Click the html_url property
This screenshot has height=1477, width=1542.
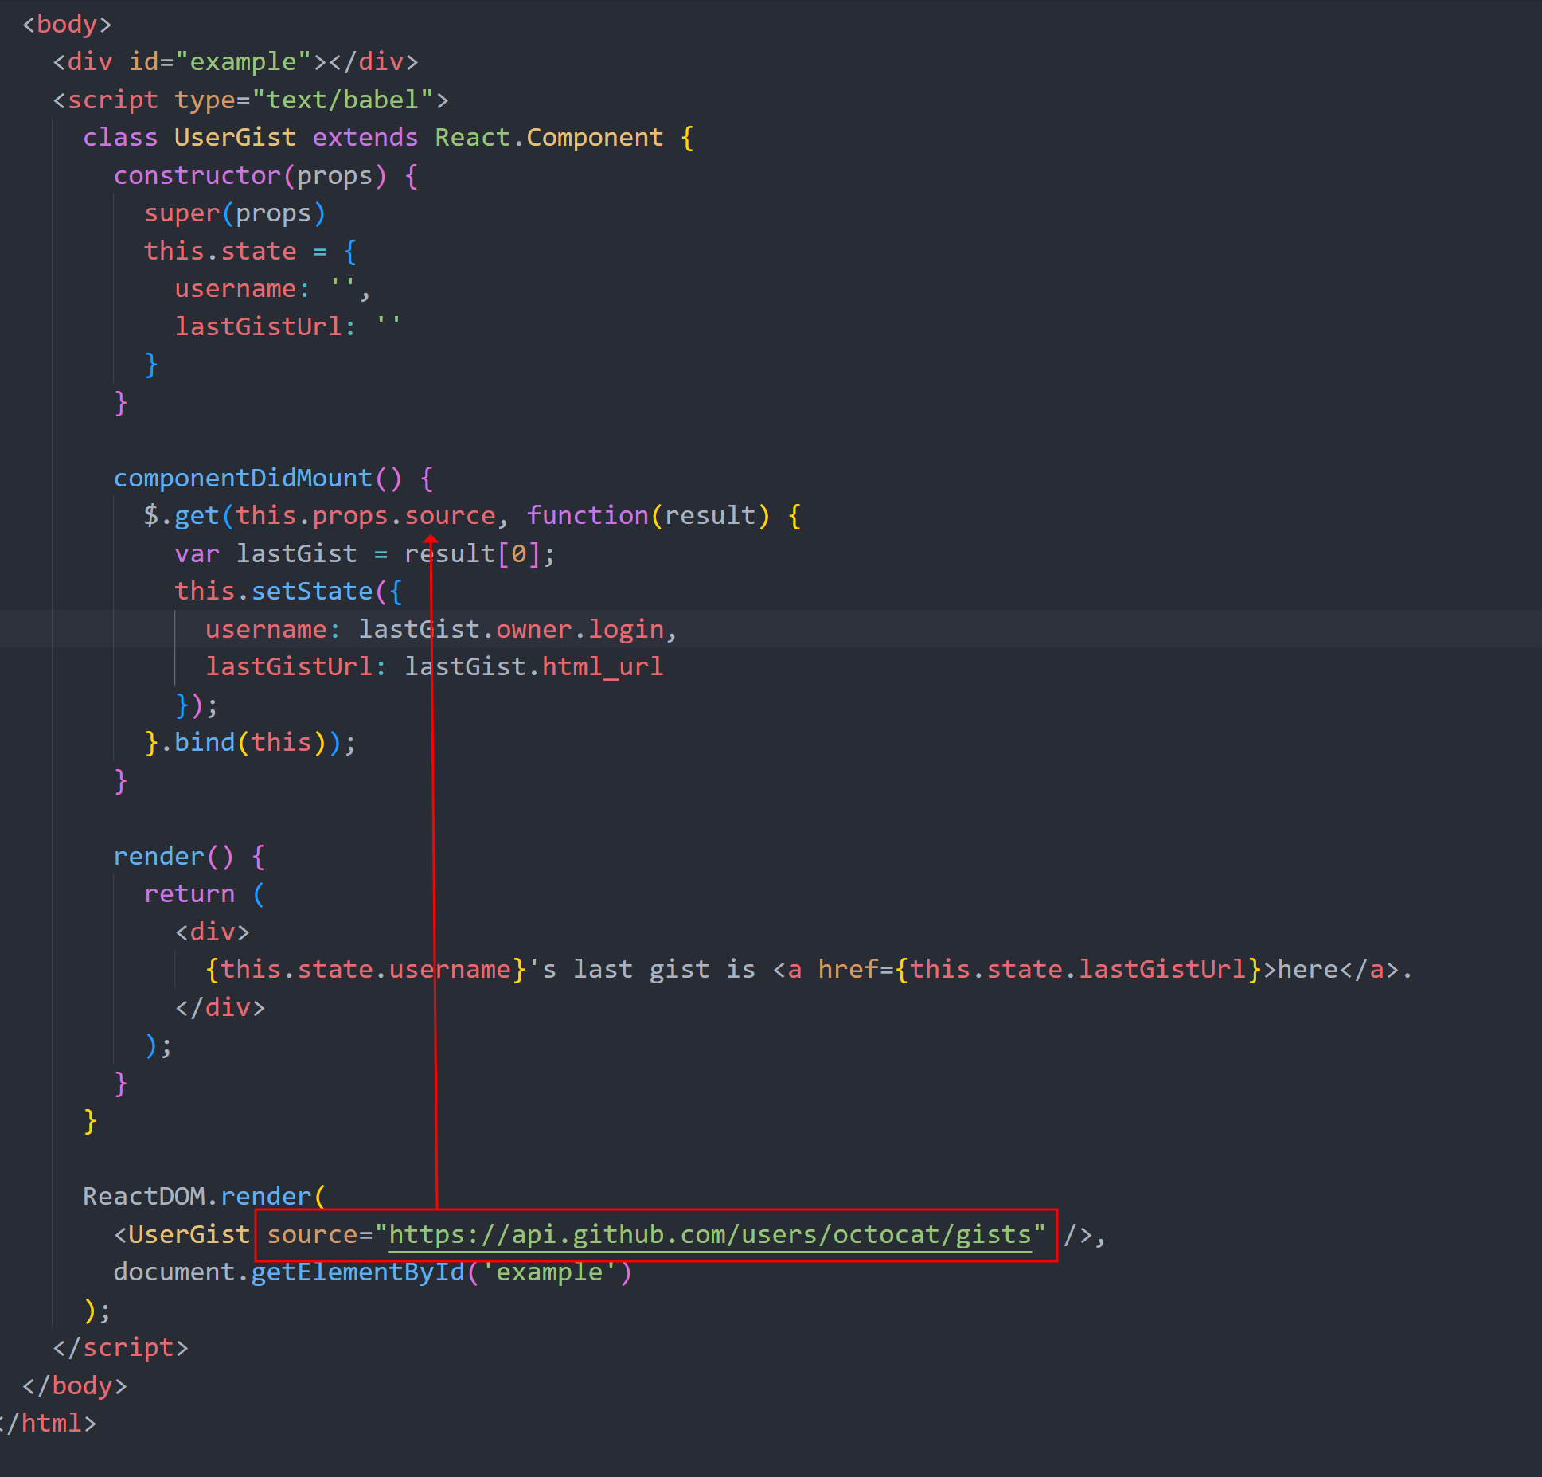pyautogui.click(x=602, y=666)
